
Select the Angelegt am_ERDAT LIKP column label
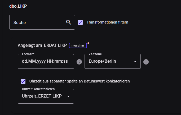(42, 45)
